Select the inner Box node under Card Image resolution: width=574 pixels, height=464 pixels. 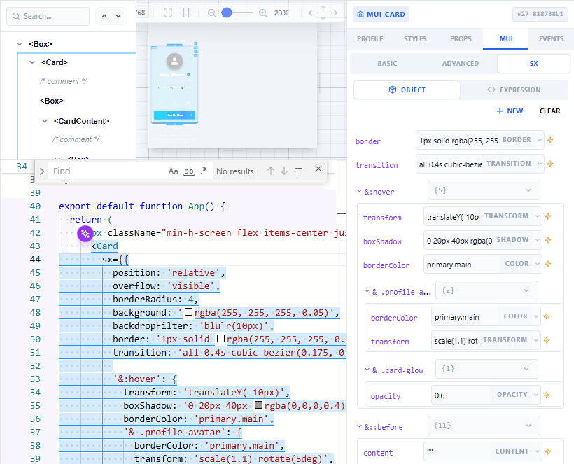click(52, 101)
